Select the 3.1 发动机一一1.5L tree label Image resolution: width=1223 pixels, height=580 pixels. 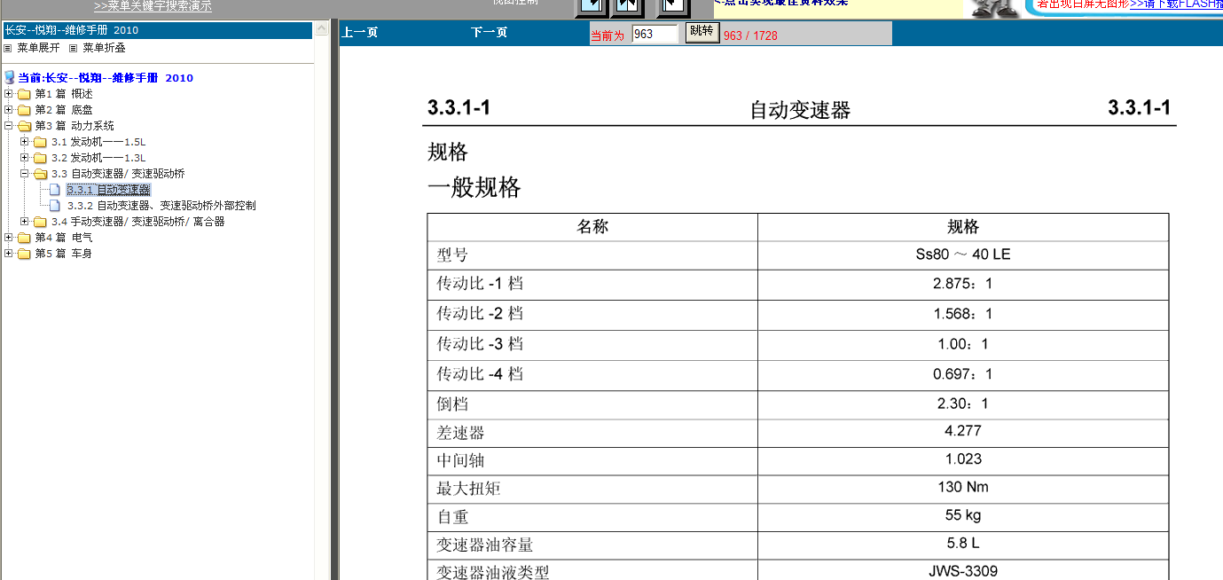coord(98,142)
